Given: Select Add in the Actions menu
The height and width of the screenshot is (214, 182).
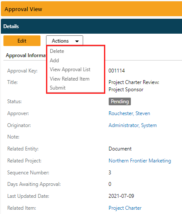Looking at the screenshot, I should click(x=54, y=61).
